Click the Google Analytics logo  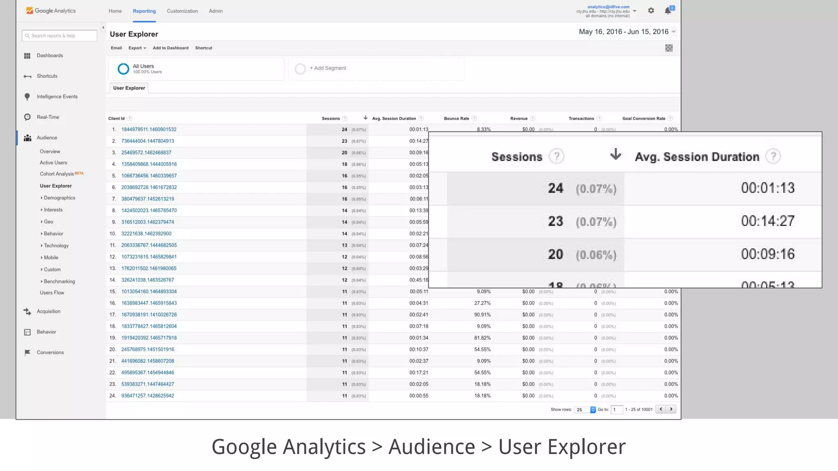click(51, 11)
